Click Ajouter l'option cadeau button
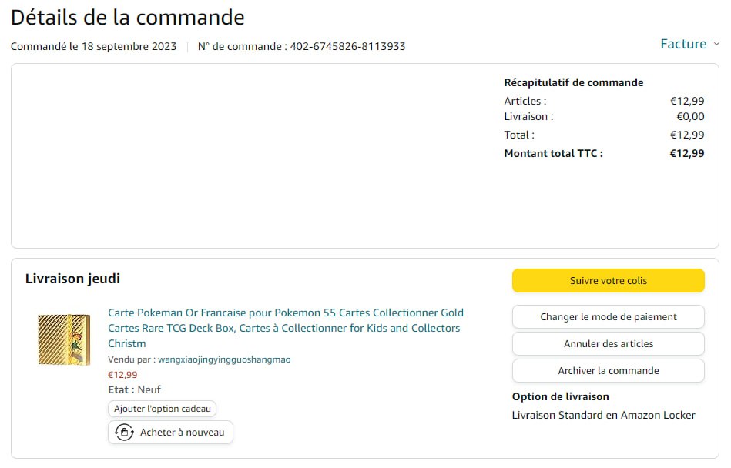This screenshot has width=731, height=468. [162, 409]
